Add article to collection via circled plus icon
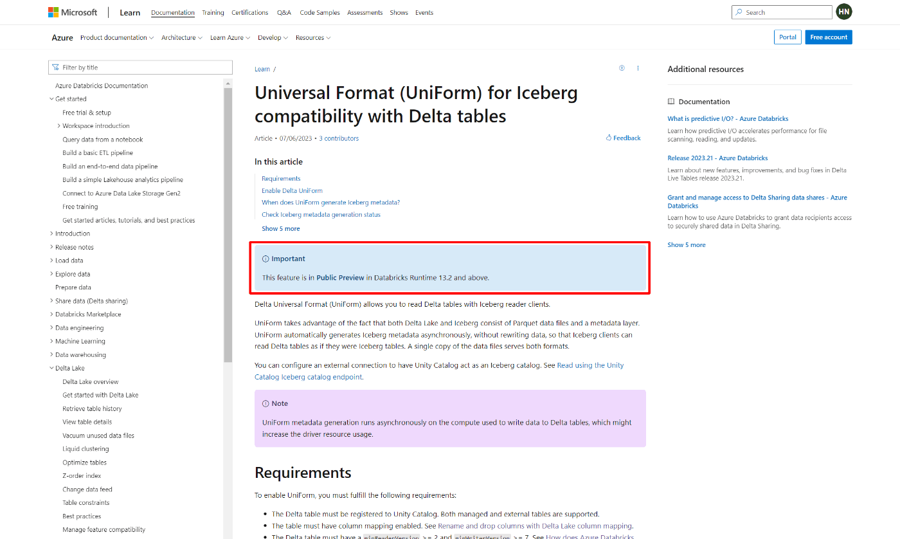 tap(621, 68)
